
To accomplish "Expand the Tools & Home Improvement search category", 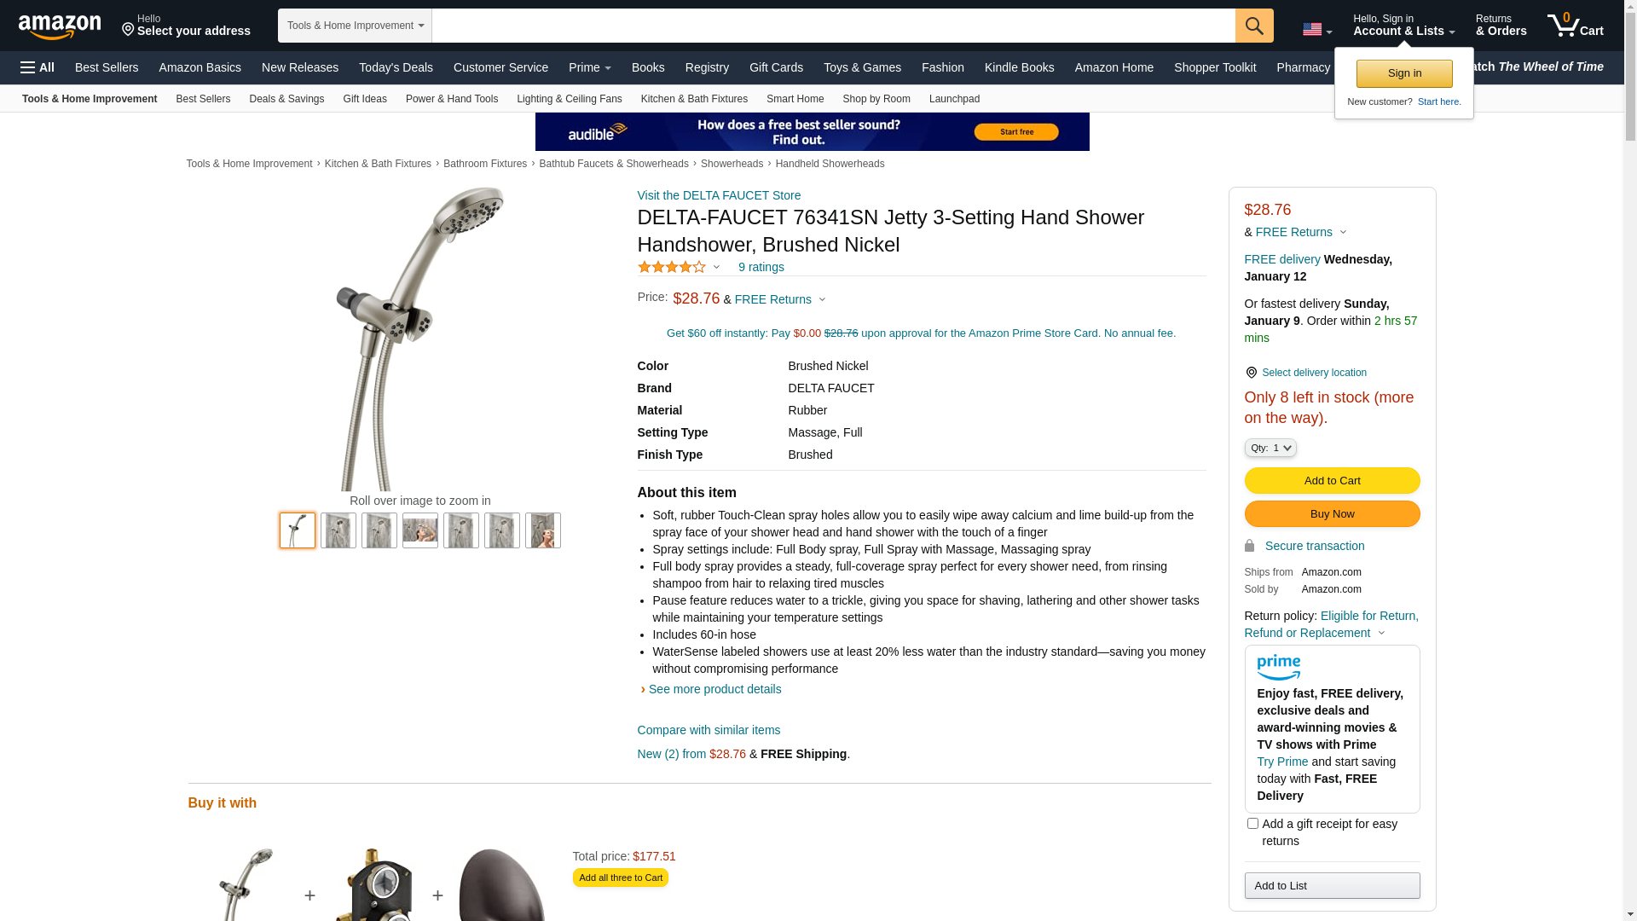I will [x=355, y=26].
